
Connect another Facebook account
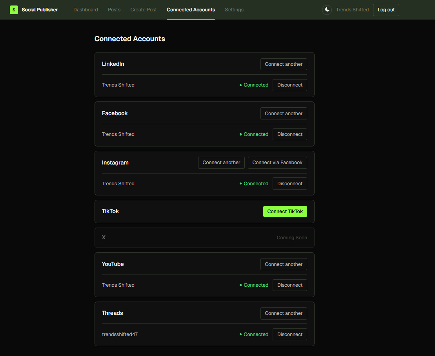pos(284,113)
